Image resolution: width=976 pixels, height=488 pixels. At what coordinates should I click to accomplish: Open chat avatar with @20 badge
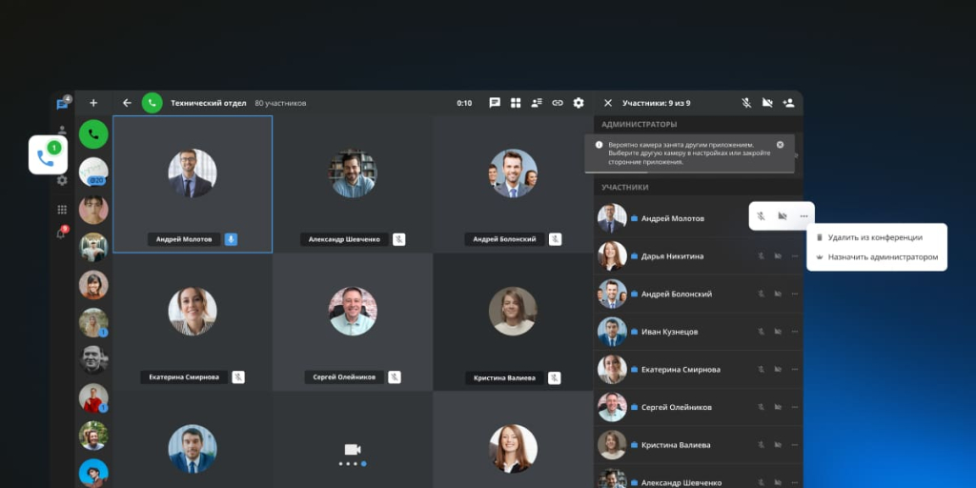point(93,172)
